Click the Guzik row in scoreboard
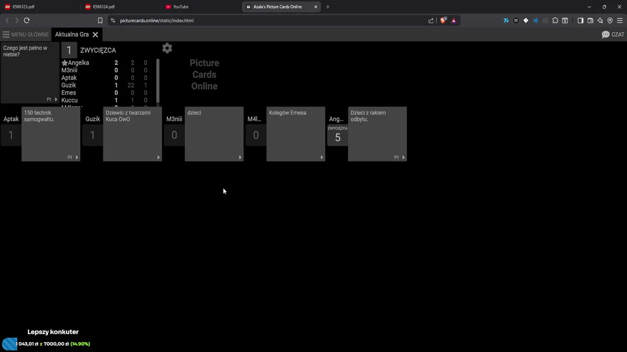627x352 pixels. 104,86
